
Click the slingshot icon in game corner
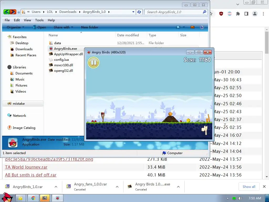click(205, 130)
